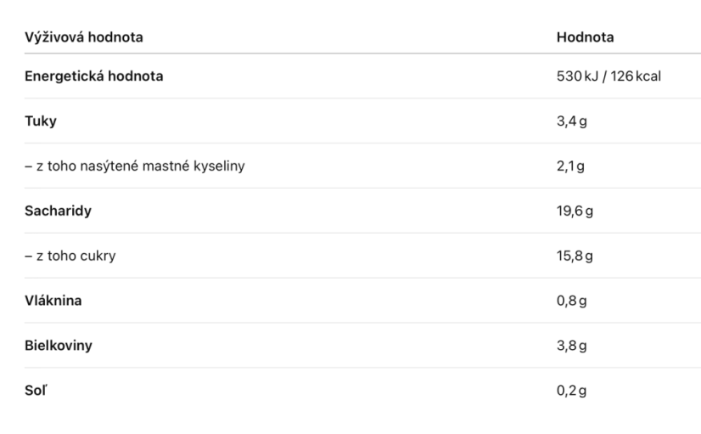This screenshot has width=701, height=434.
Task: Select the Bielkoviny row label
Action: pyautogui.click(x=59, y=346)
